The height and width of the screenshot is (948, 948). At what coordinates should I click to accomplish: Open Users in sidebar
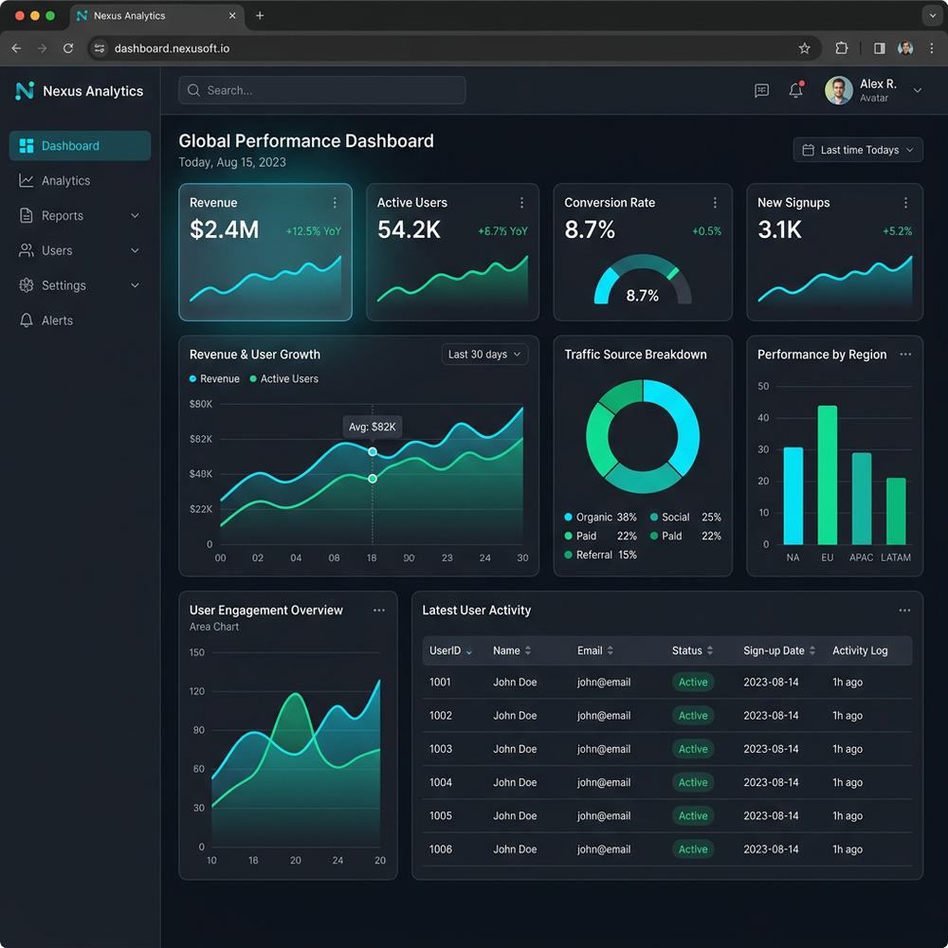tap(80, 250)
